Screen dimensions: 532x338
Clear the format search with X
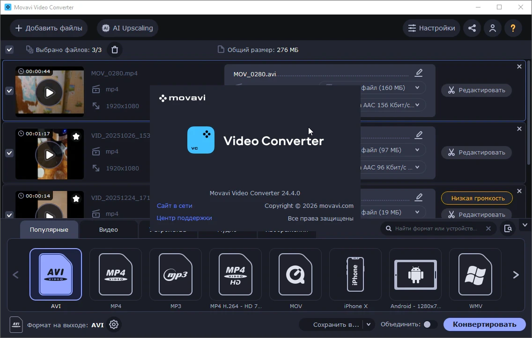point(488,228)
